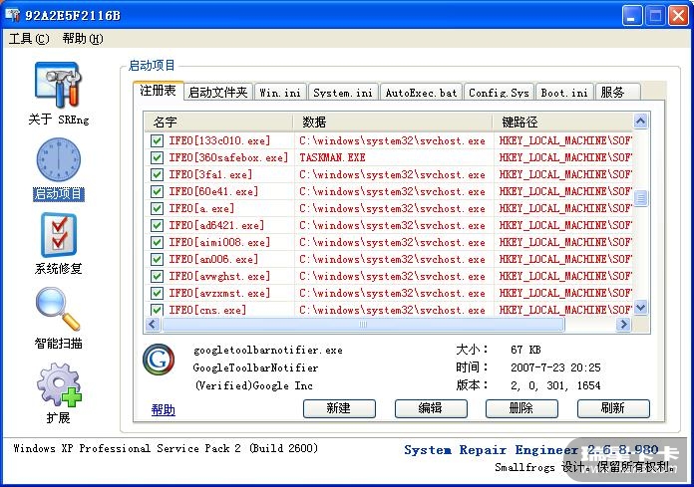This screenshot has height=487, width=694.
Task: Switch to the Boot.ini tab
Action: [564, 93]
